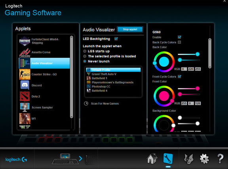This screenshot has width=228, height=169.
Task: Pick the bf1 applet thumbnail
Action: [x=25, y=119]
